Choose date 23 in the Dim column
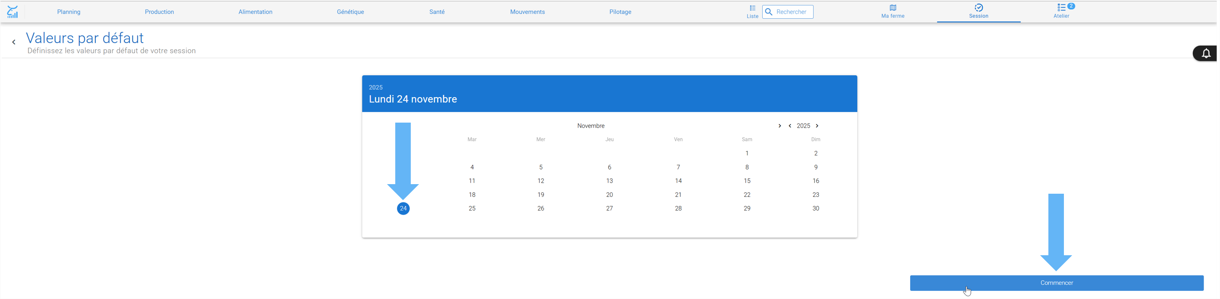The height and width of the screenshot is (299, 1220). (816, 195)
